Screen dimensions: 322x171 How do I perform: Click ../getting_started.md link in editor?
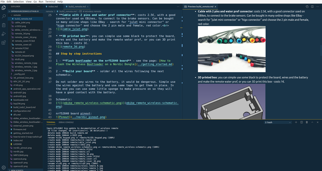point(155,64)
